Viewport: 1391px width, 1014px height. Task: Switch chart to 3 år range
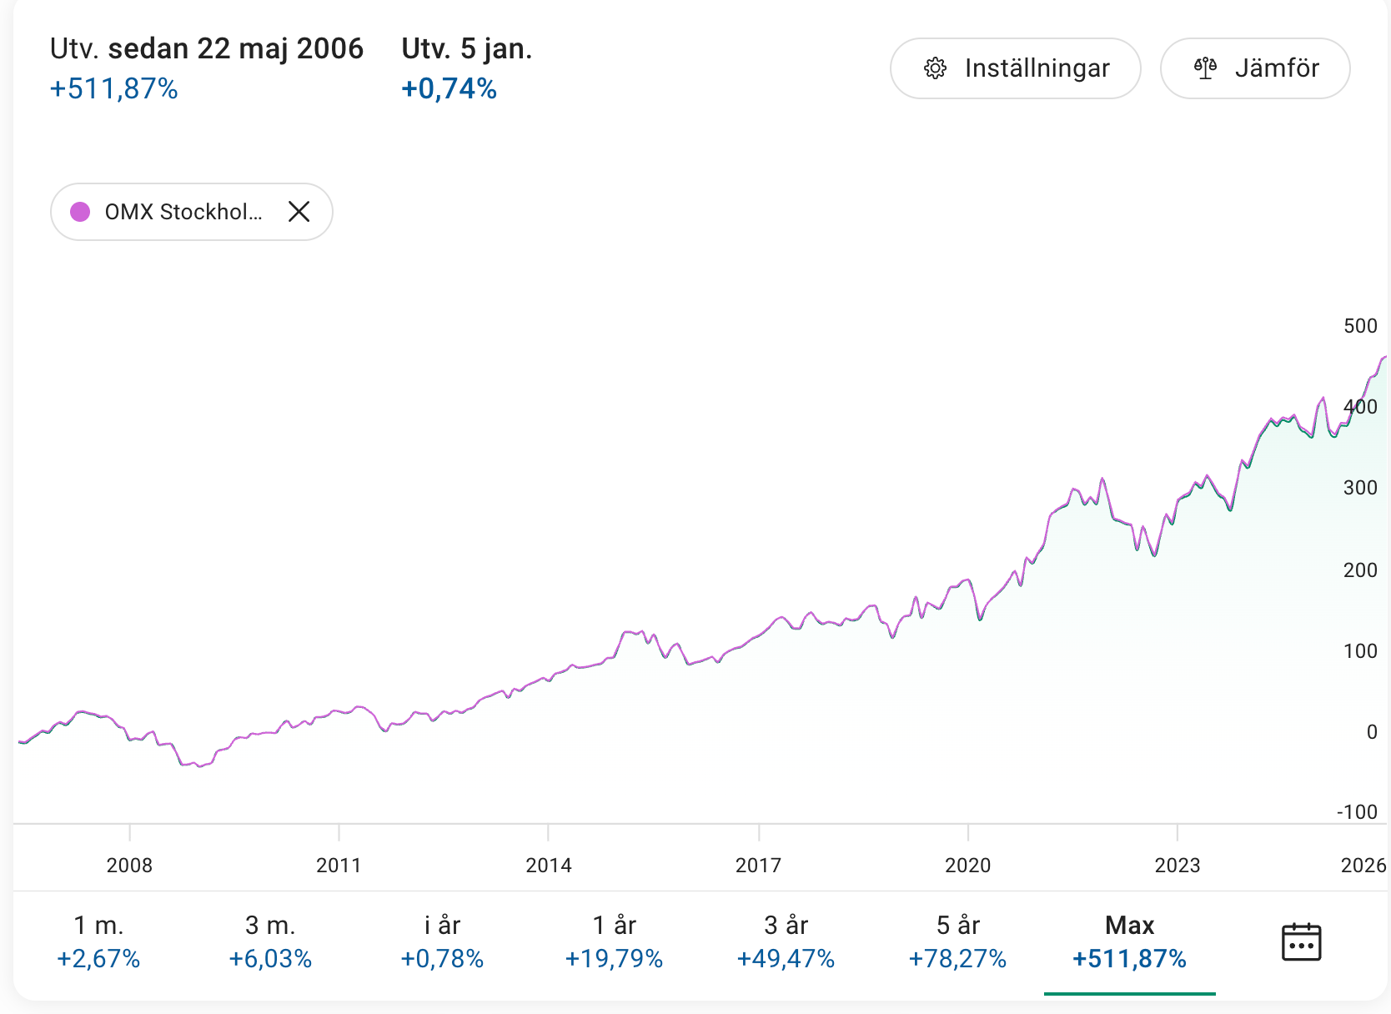pos(786,941)
